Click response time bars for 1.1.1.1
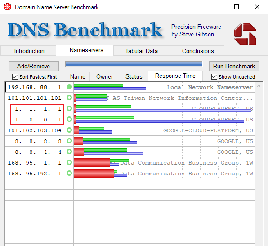The height and width of the screenshot is (246, 268). click(x=162, y=109)
